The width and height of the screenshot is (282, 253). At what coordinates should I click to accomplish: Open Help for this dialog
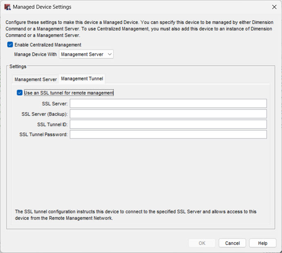(x=262, y=243)
